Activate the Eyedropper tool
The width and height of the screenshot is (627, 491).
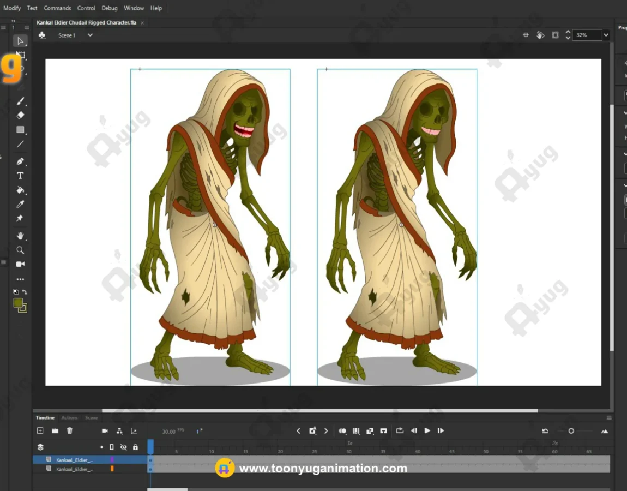tap(20, 204)
